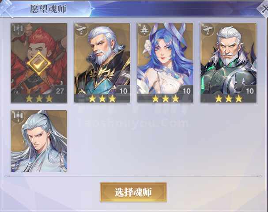Click level 10 badge on green-armored elder card
The height and width of the screenshot is (212, 268).
click(x=249, y=91)
